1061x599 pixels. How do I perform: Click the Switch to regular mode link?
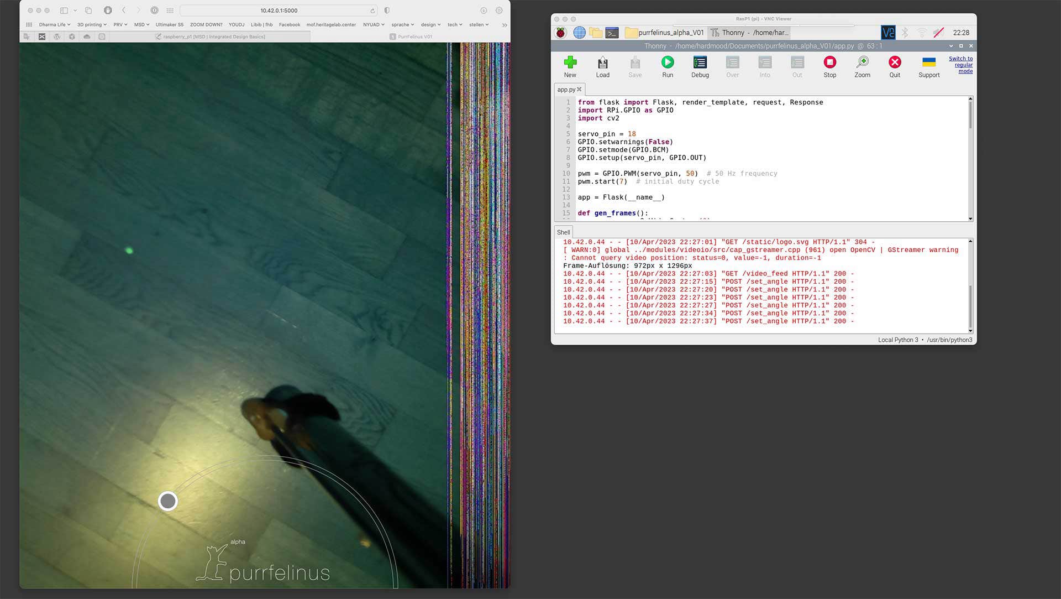click(962, 65)
